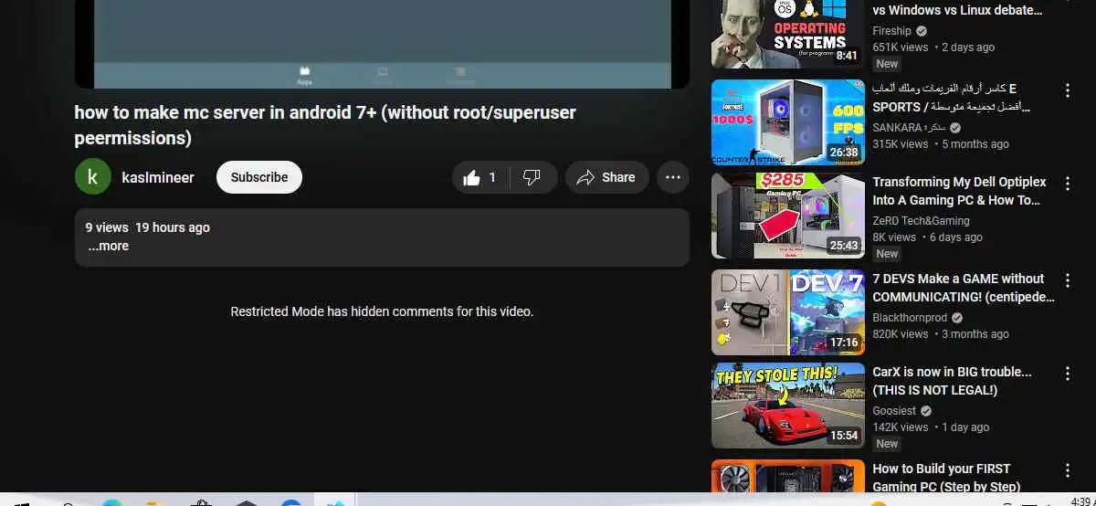The image size is (1096, 506).
Task: Click the '142K views • 1 day ago' text
Action: (931, 427)
